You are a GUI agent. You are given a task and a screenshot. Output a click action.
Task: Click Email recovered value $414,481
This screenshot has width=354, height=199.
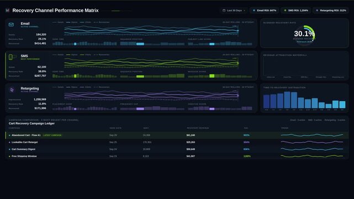tap(40, 43)
